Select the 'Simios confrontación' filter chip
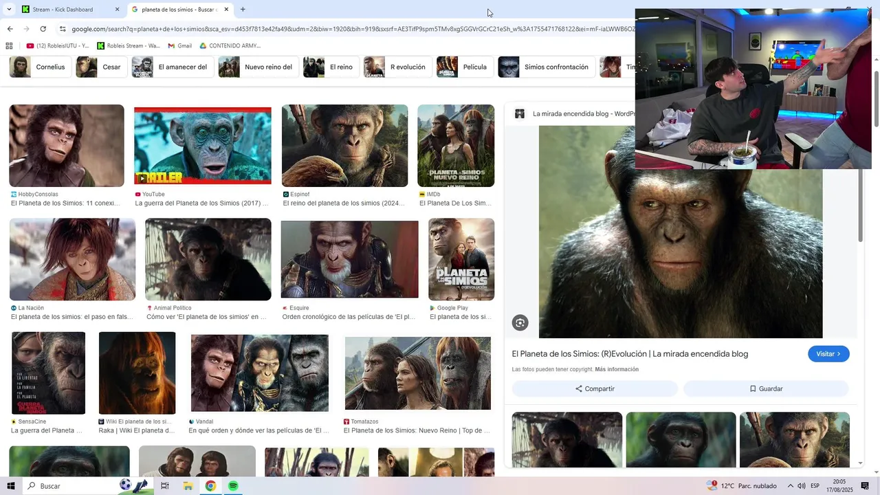 547,67
